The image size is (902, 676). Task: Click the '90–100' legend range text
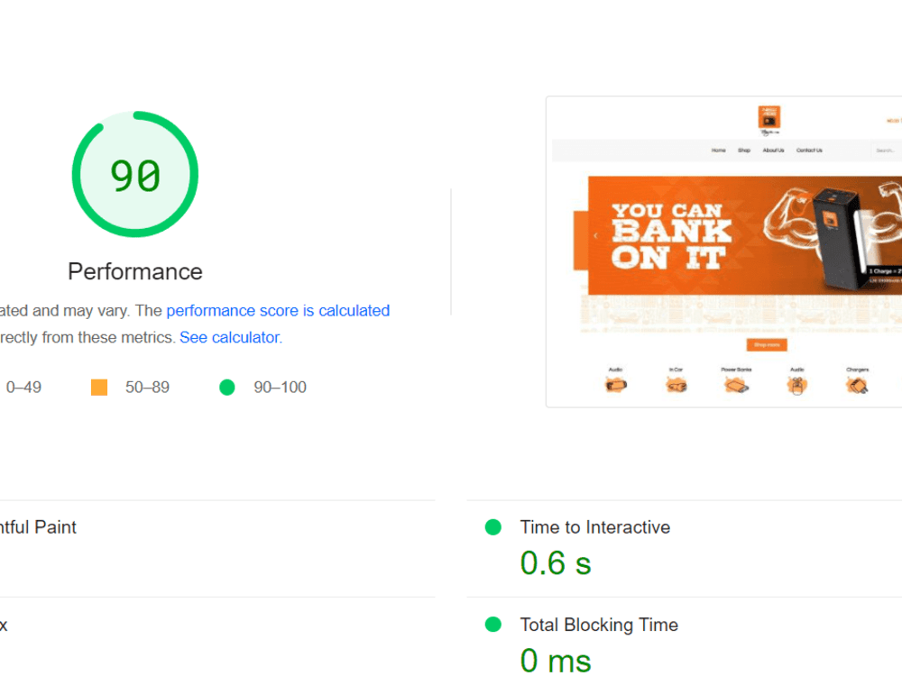pyautogui.click(x=281, y=388)
